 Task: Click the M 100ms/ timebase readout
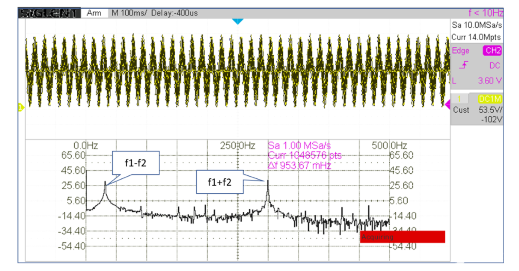(129, 13)
